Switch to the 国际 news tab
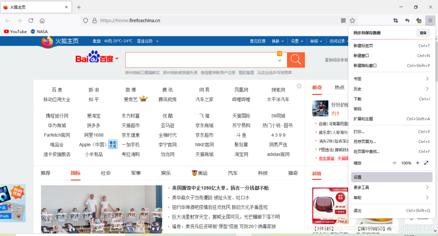Screen dimensions: 438x236 (75, 173)
